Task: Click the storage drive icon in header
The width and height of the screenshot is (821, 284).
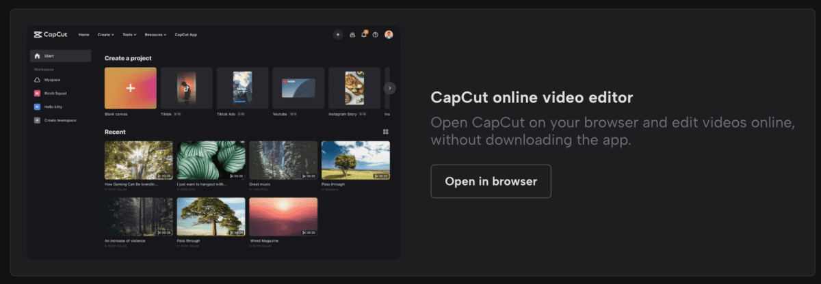Action: 352,34
